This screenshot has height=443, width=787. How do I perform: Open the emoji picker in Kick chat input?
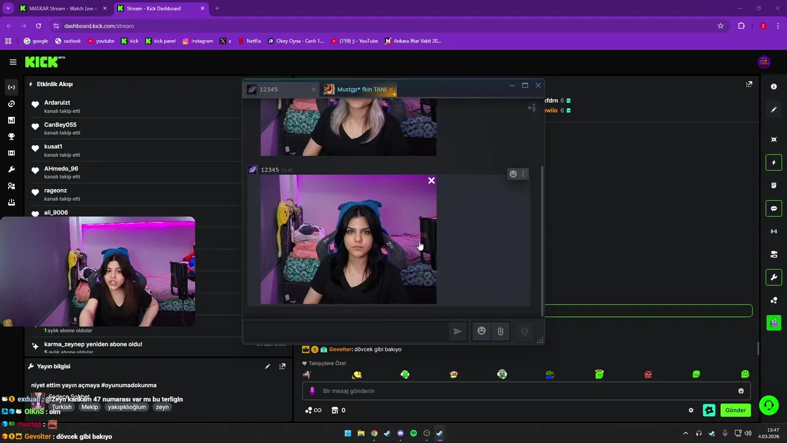(x=741, y=391)
